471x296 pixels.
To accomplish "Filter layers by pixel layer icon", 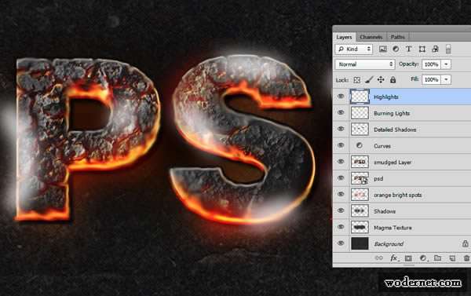I will coord(383,49).
